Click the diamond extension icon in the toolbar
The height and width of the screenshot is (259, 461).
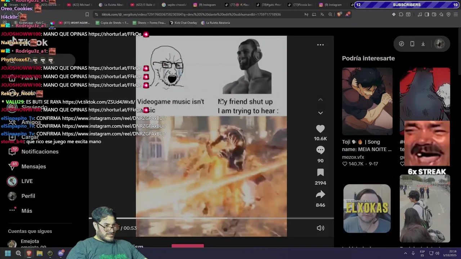pyautogui.click(x=394, y=14)
